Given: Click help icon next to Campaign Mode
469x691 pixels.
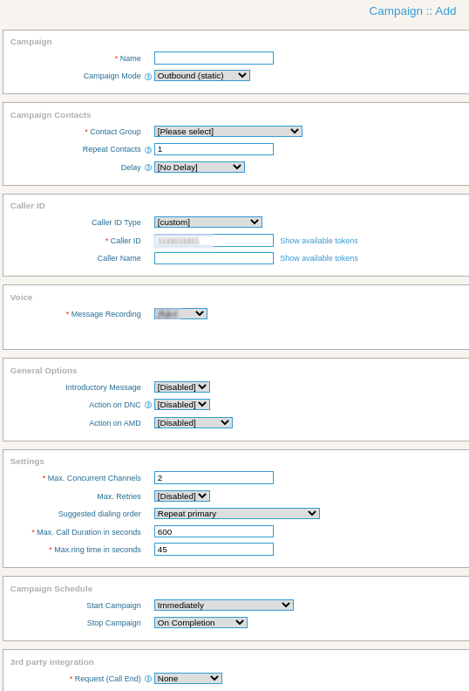Looking at the screenshot, I should point(148,77).
